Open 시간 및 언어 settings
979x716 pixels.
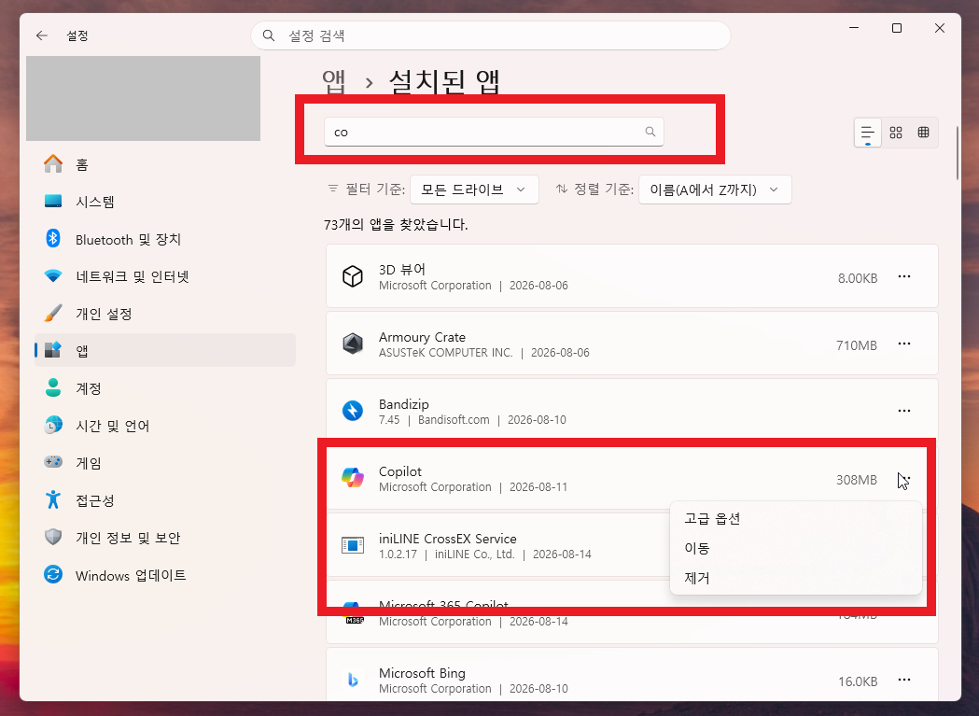point(165,426)
